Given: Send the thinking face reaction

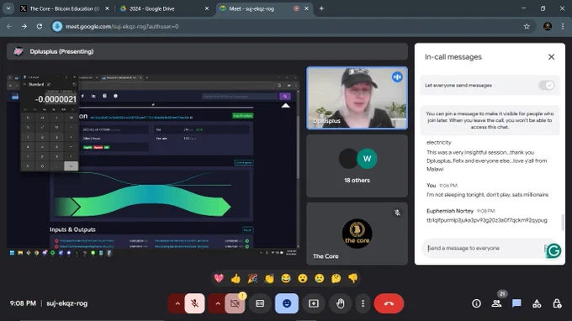Looking at the screenshot, I should coord(336,278).
